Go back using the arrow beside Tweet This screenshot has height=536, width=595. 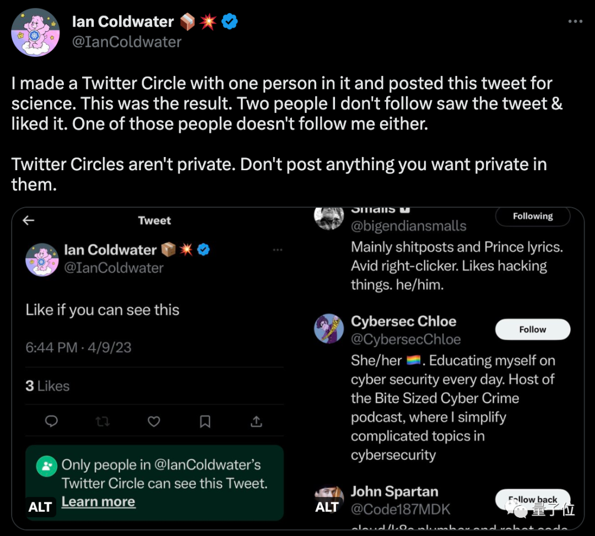point(29,220)
